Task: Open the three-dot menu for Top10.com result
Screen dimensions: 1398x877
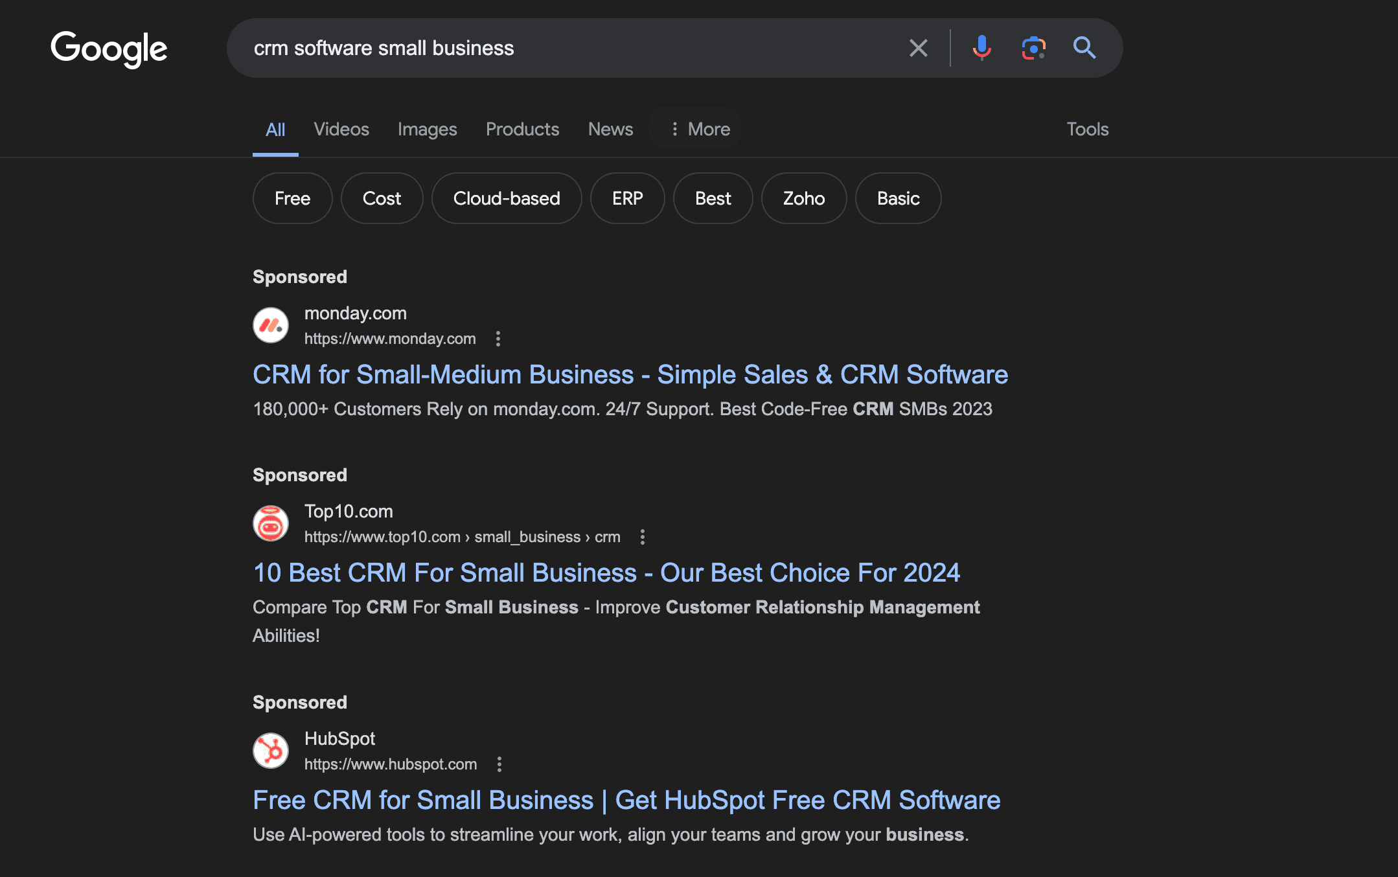Action: [643, 537]
